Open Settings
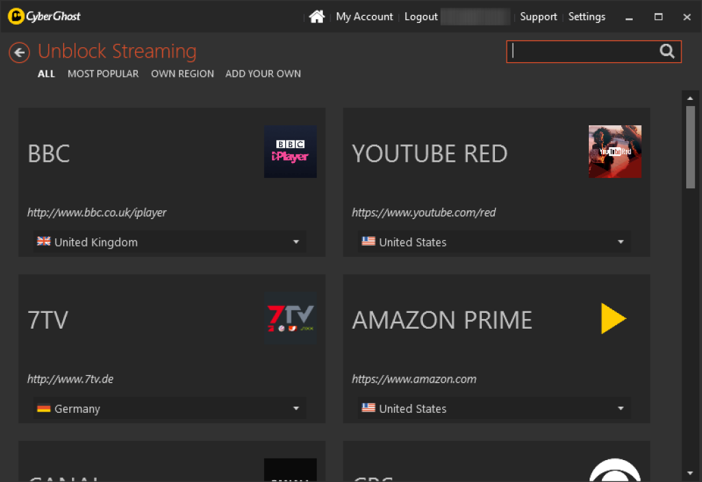 (587, 16)
